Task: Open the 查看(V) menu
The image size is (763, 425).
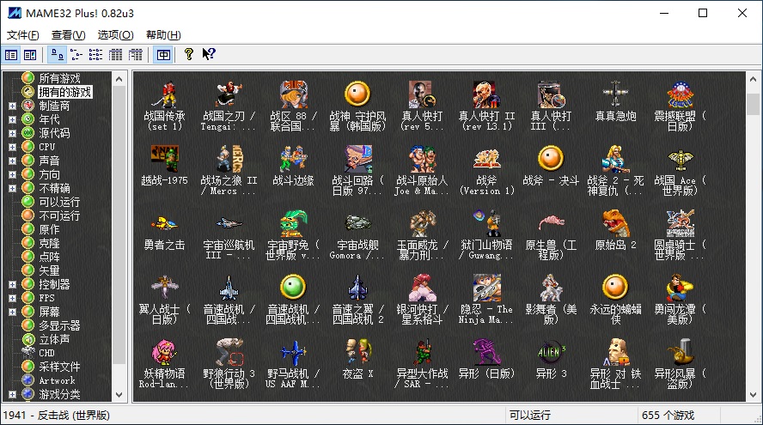Action: click(68, 35)
